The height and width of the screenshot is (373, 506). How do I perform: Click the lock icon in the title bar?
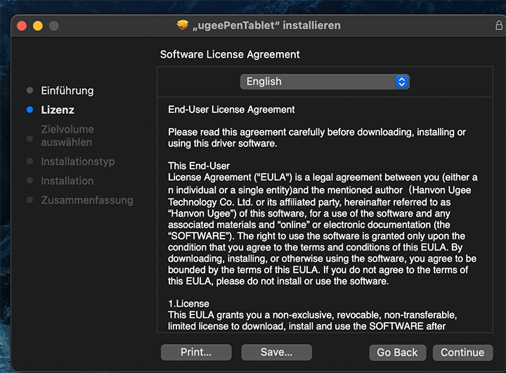498,25
